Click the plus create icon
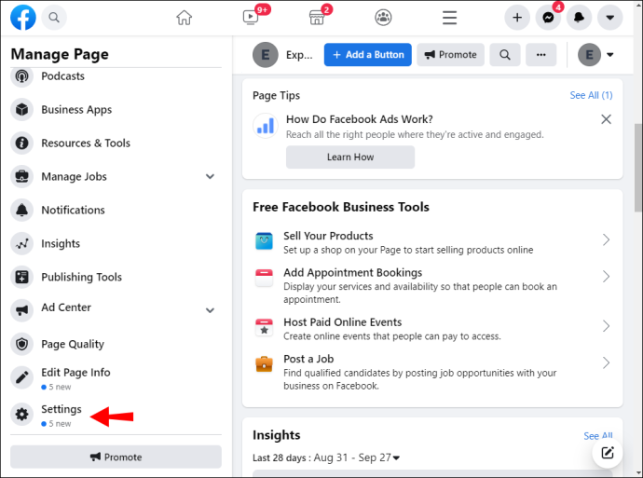643x478 pixels. click(517, 18)
